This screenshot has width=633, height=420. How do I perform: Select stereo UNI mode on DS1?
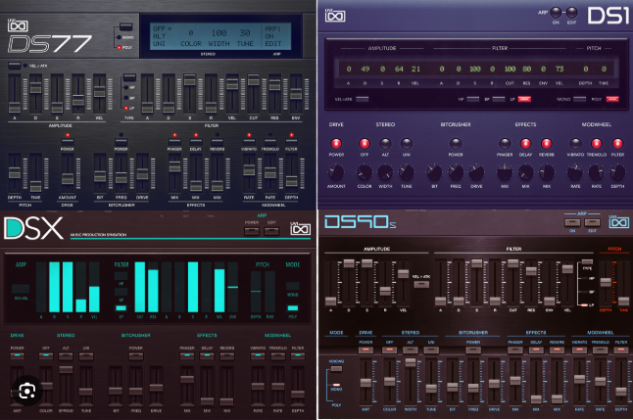click(406, 143)
